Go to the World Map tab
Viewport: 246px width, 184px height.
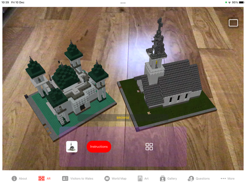point(116,178)
